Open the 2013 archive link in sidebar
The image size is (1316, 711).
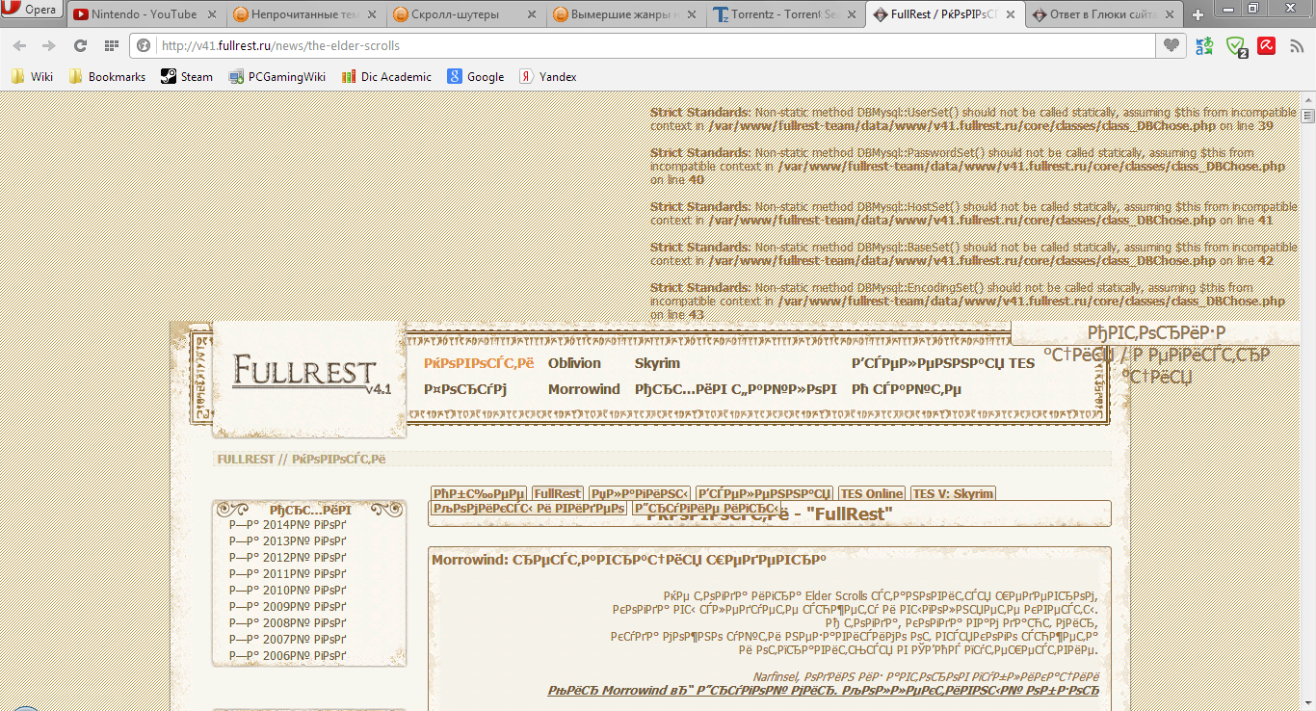click(287, 541)
